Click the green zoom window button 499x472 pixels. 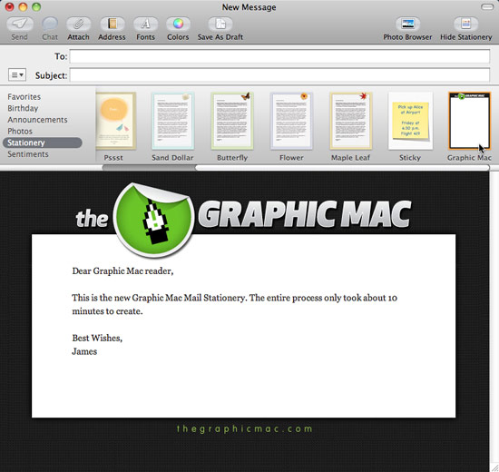(36, 6)
